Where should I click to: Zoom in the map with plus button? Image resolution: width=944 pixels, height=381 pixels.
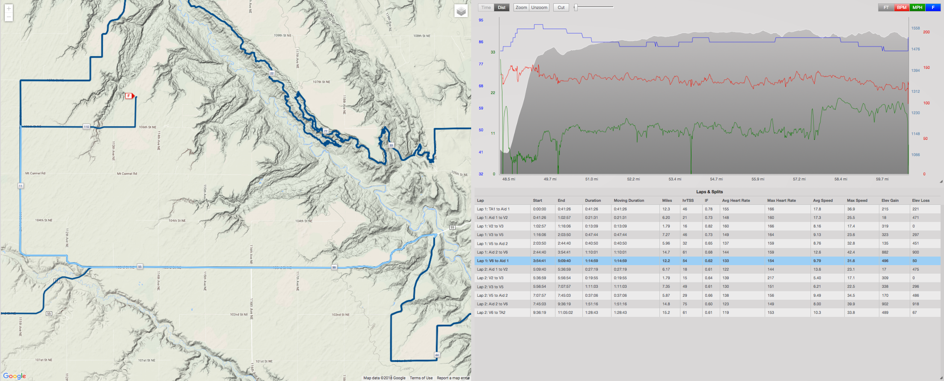coord(9,9)
